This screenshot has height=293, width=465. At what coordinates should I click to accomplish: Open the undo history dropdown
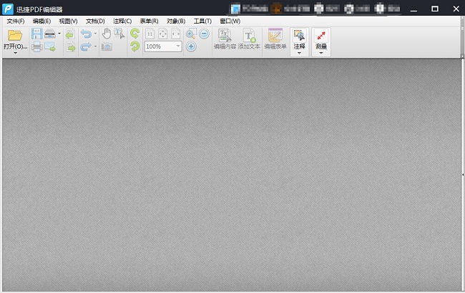pos(95,34)
